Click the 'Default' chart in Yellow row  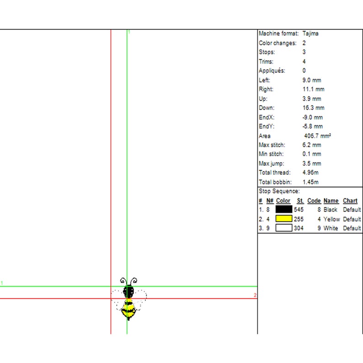tap(352, 219)
